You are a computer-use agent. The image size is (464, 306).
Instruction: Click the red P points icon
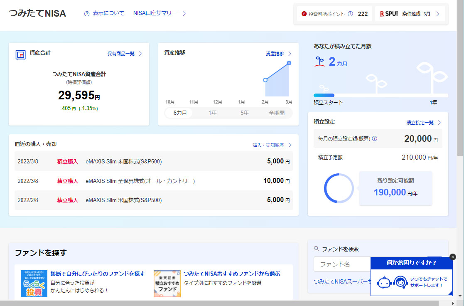click(x=304, y=14)
